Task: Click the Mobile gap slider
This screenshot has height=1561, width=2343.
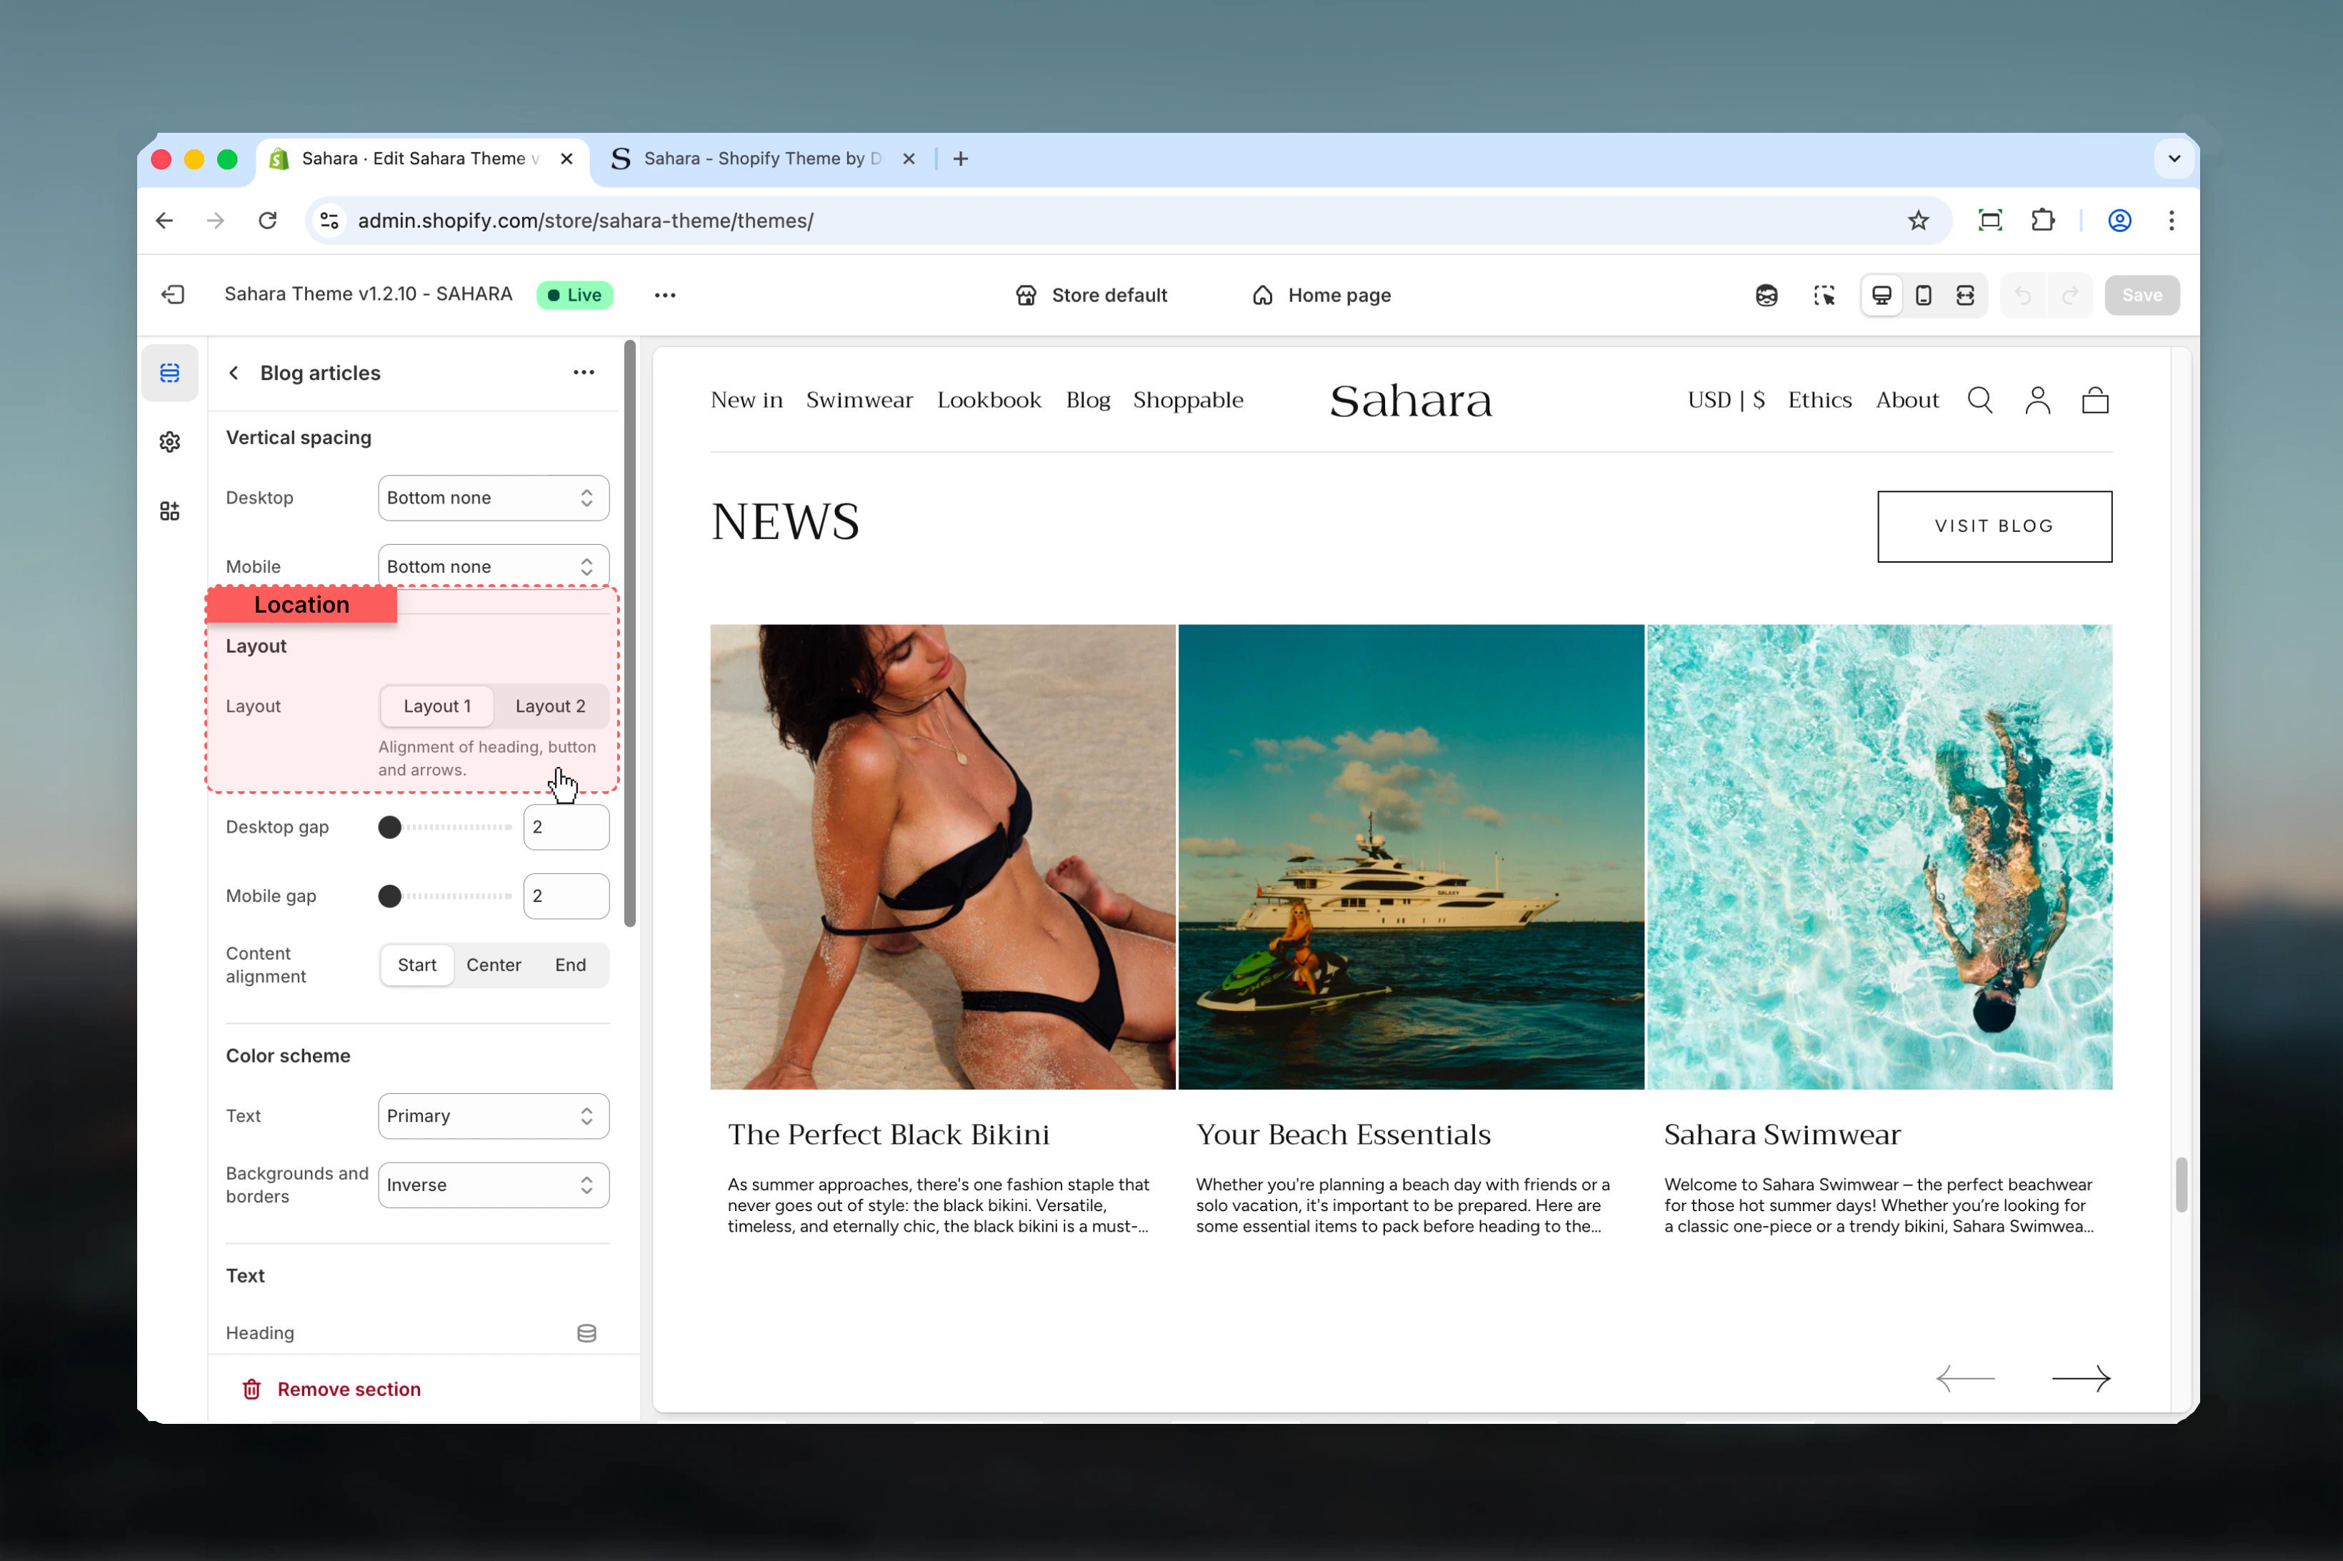Action: tap(445, 896)
